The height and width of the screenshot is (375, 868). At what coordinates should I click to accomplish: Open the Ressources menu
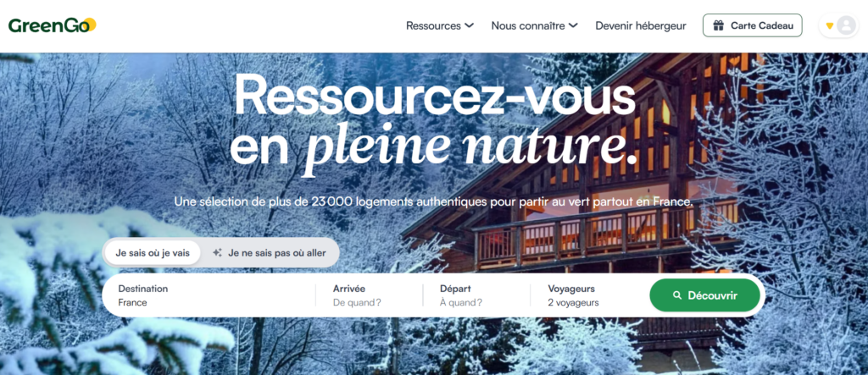440,25
